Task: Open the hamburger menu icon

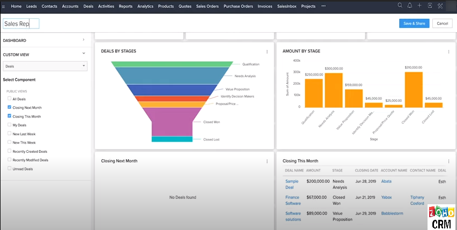Action: (x=4, y=6)
